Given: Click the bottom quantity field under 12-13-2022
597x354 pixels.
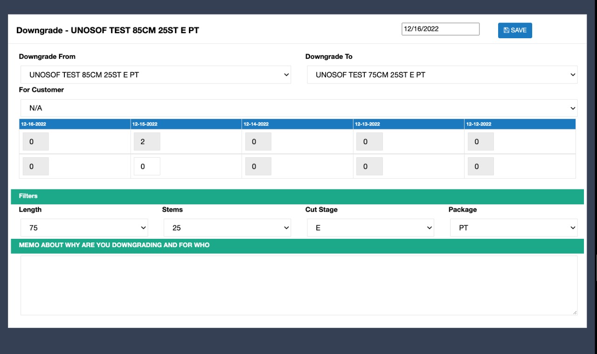Looking at the screenshot, I should tap(369, 166).
